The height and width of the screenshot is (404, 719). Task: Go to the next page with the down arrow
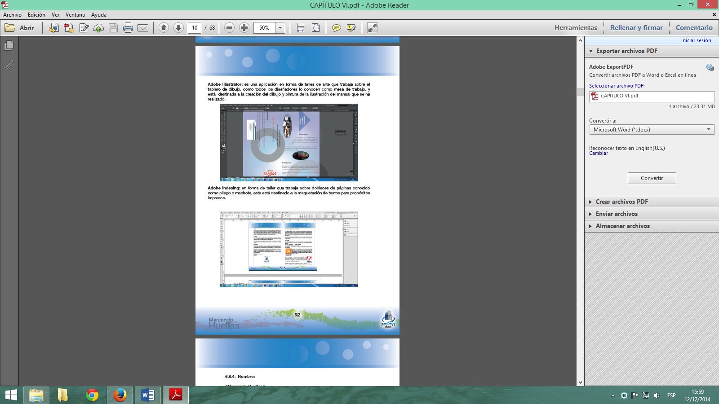(x=178, y=28)
